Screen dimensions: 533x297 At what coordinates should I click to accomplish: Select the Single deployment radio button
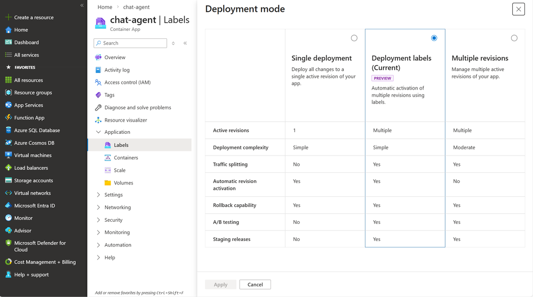click(x=354, y=38)
